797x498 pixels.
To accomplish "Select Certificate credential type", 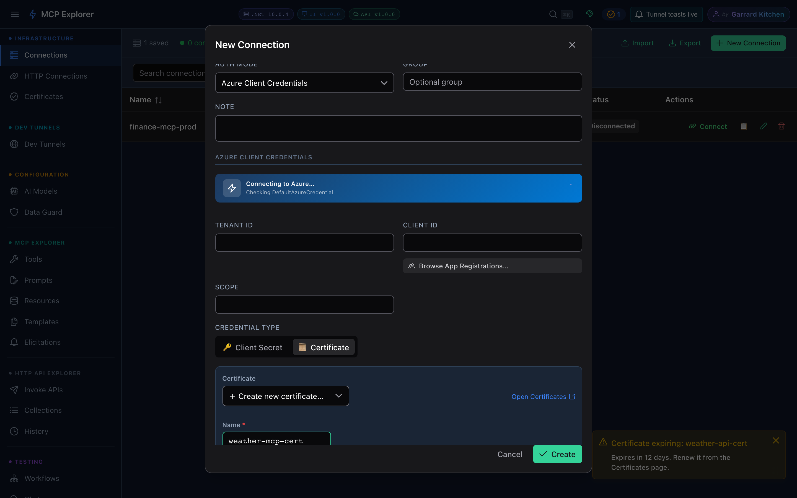I will (324, 347).
